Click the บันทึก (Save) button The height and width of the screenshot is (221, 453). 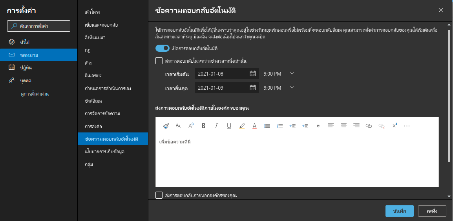pyautogui.click(x=399, y=211)
